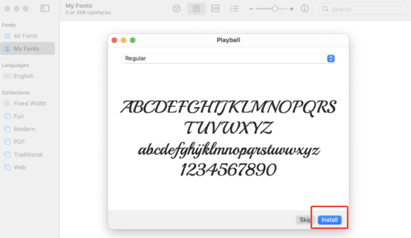Open the Fixed Width collection
This screenshot has height=238, width=411.
coord(27,103)
